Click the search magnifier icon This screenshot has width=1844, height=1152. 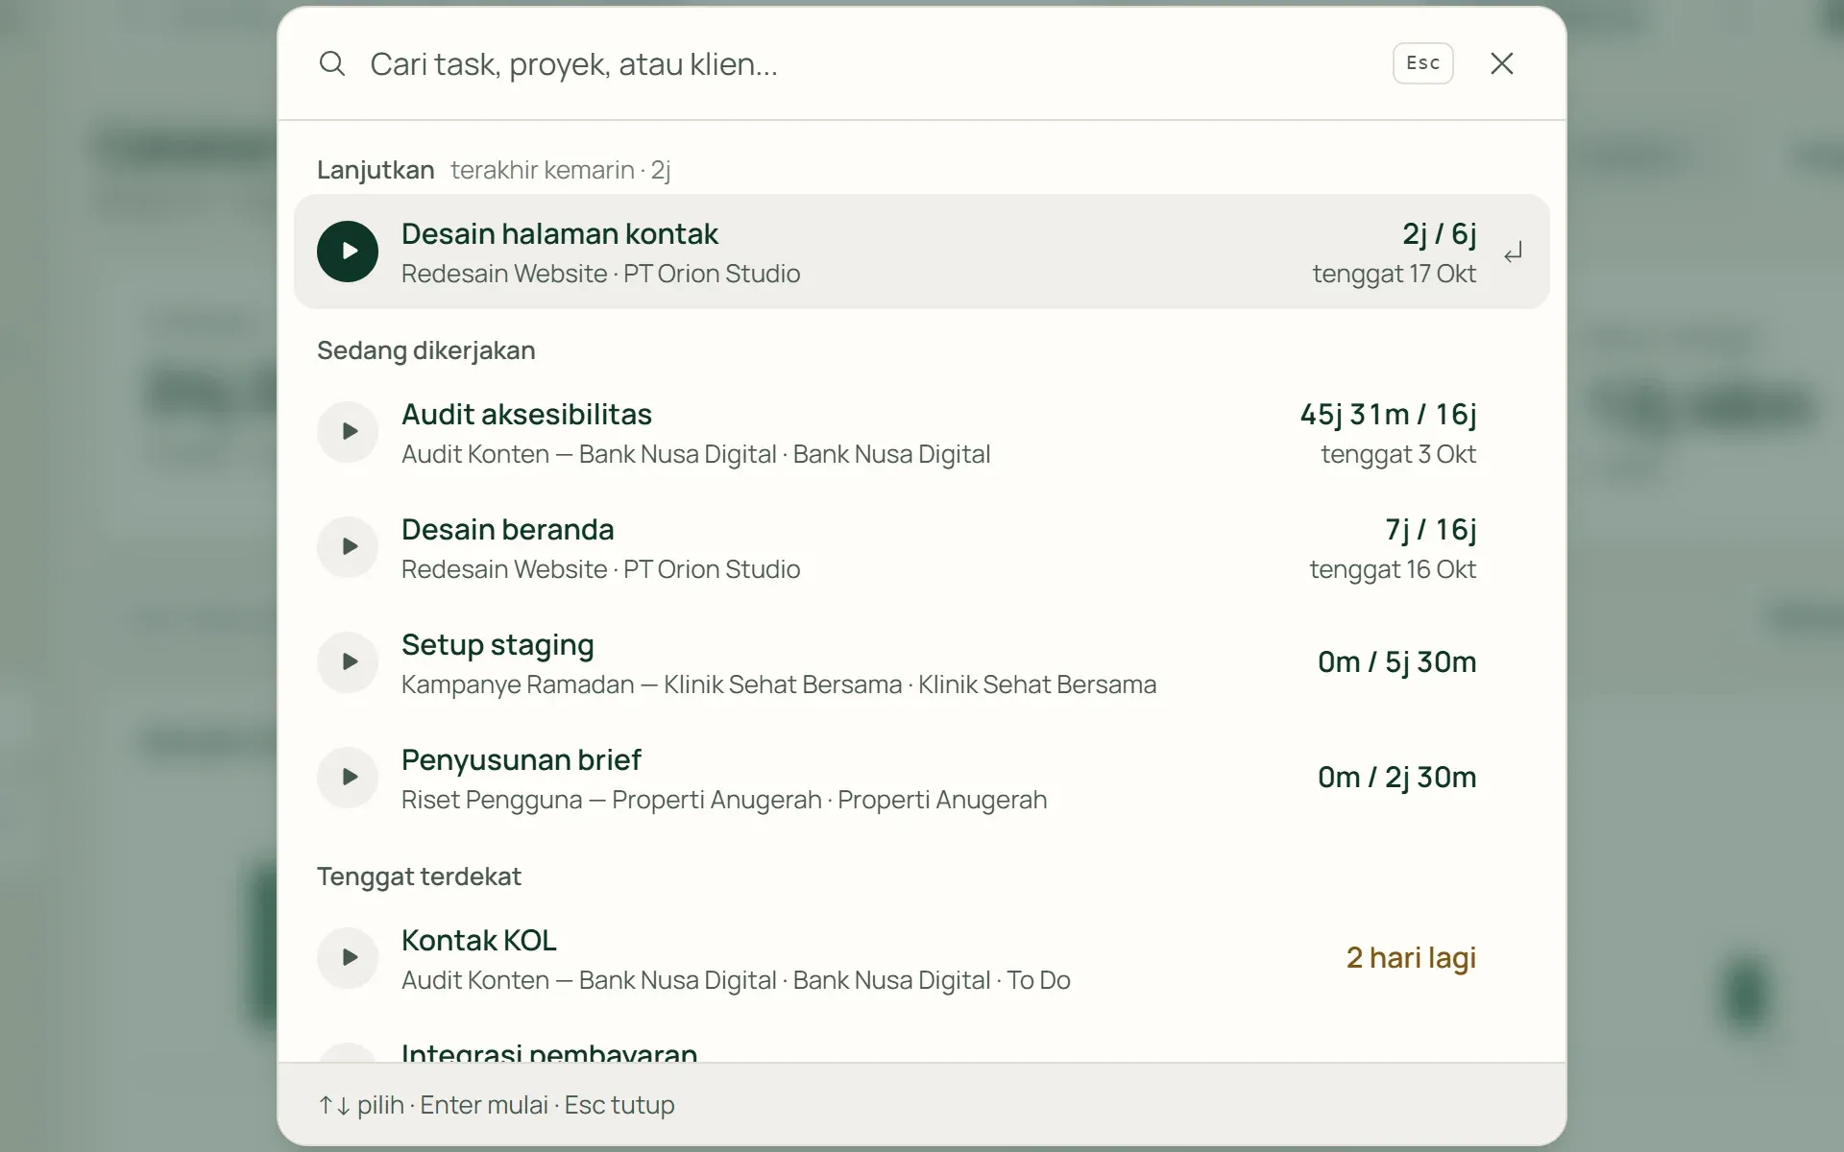coord(332,63)
